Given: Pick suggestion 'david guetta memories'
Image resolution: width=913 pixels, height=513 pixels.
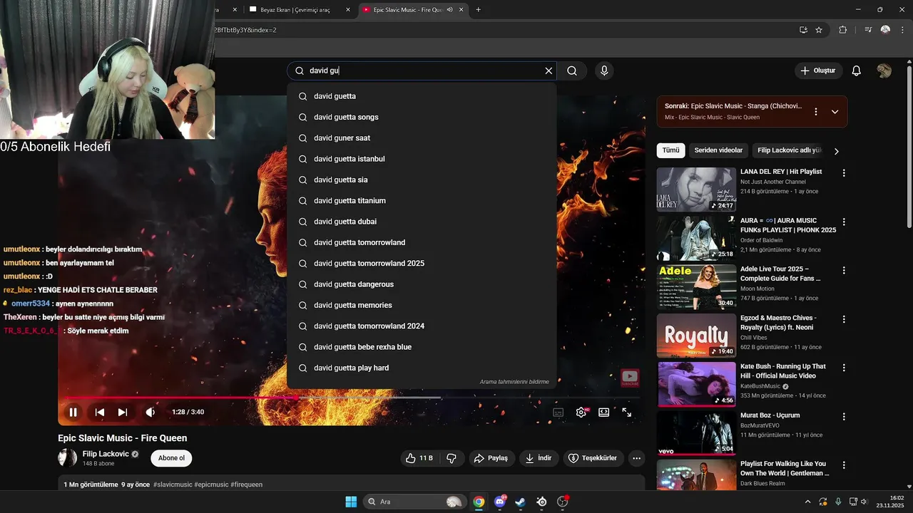Looking at the screenshot, I should [422, 305].
